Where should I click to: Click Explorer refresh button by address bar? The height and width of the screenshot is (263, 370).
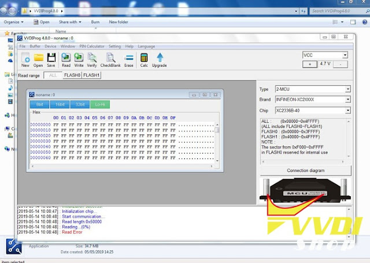[303, 11]
